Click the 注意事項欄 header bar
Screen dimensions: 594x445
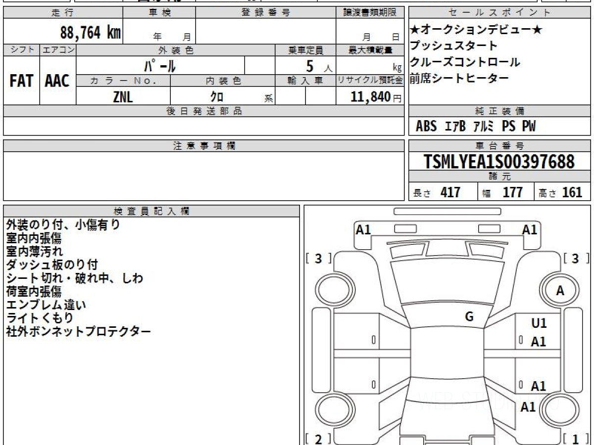pyautogui.click(x=203, y=146)
